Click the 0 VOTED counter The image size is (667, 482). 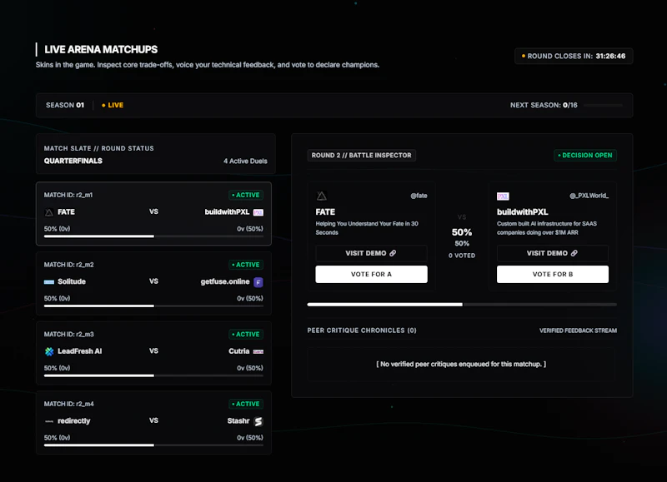pos(462,256)
